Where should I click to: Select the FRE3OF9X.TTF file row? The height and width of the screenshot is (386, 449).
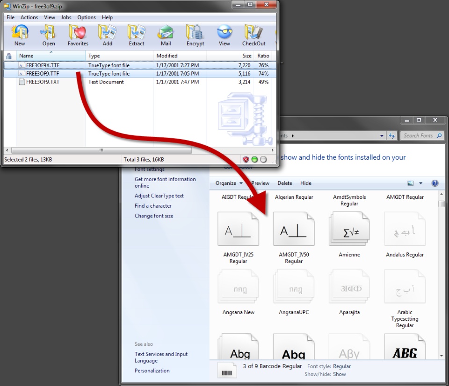pyautogui.click(x=140, y=65)
